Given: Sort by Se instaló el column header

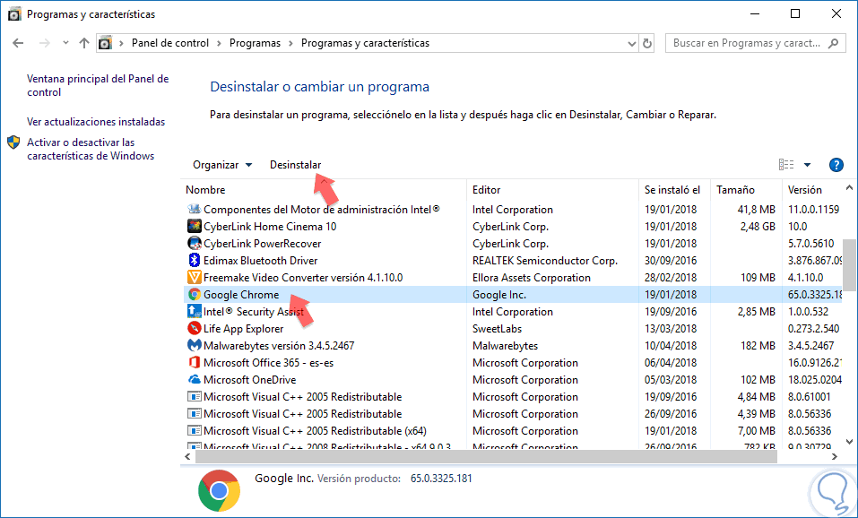Looking at the screenshot, I should click(674, 190).
